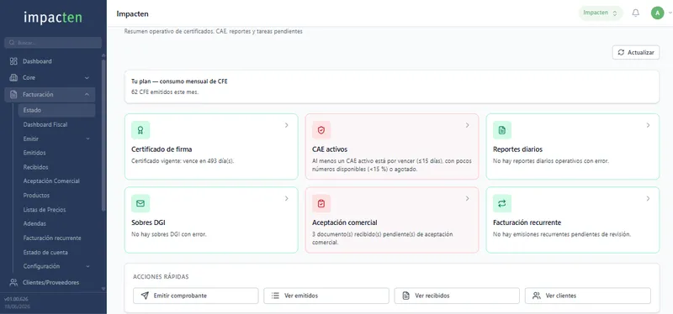The height and width of the screenshot is (314, 673).
Task: Open the dropdown caret beside the avatar
Action: coord(670,13)
